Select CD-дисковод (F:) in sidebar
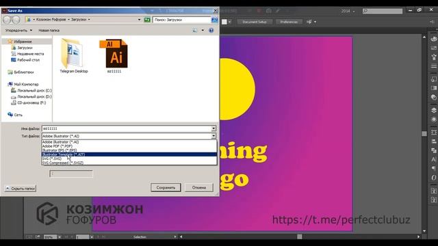This screenshot has width=438, height=246. 31,102
